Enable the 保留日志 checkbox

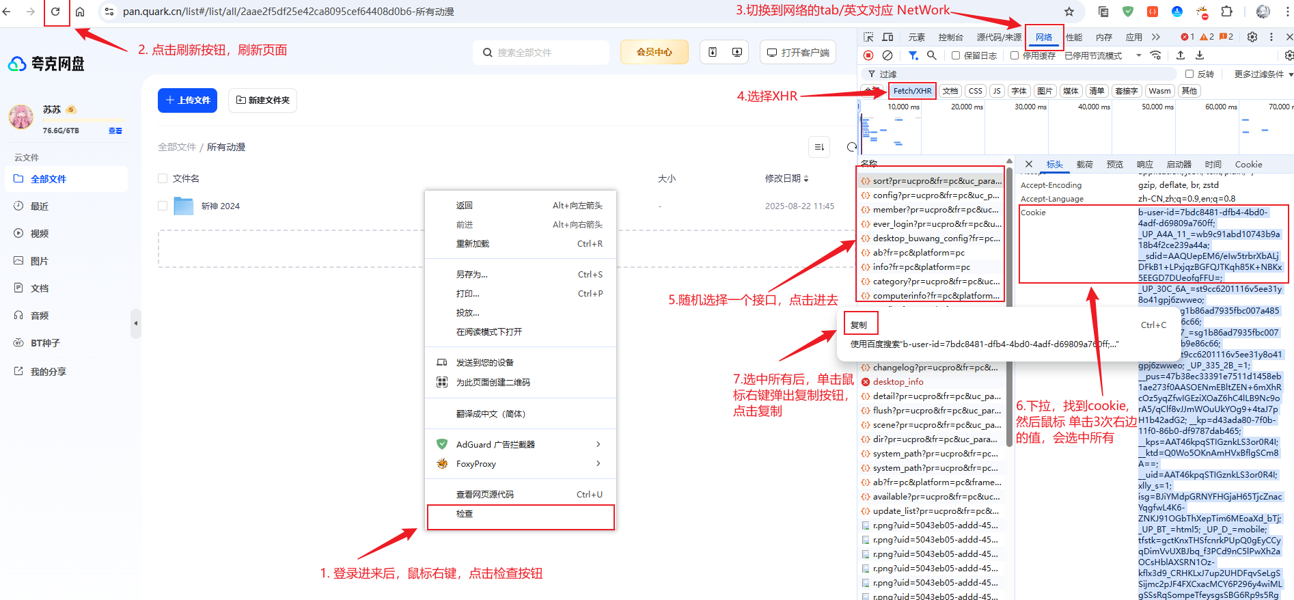coord(956,55)
